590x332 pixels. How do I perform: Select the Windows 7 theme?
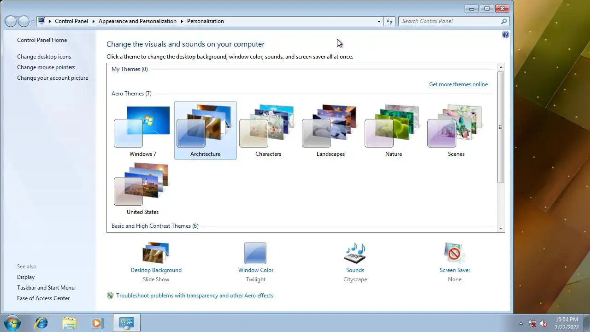[x=142, y=130]
